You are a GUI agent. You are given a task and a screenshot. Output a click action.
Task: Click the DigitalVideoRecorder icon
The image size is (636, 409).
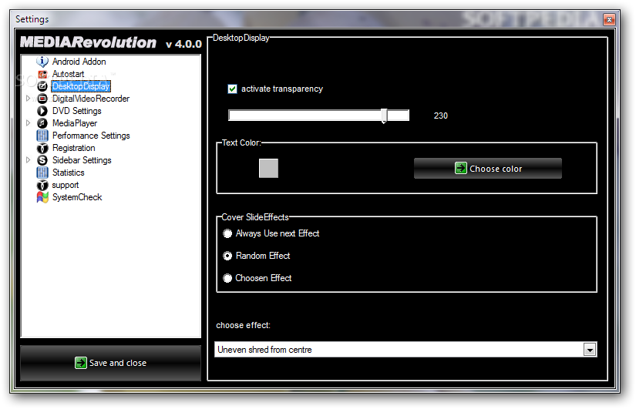point(42,99)
